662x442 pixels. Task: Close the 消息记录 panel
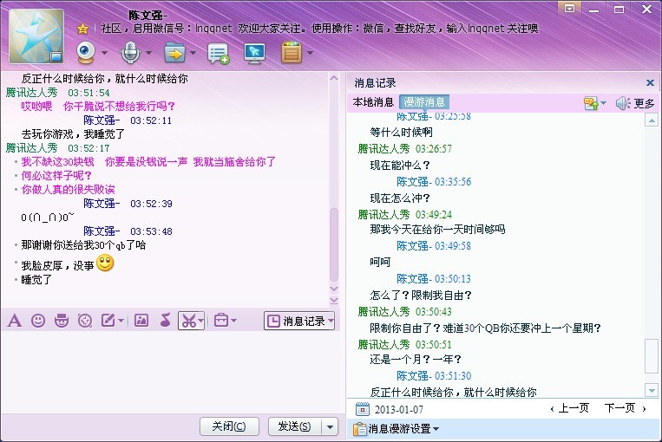[x=650, y=82]
